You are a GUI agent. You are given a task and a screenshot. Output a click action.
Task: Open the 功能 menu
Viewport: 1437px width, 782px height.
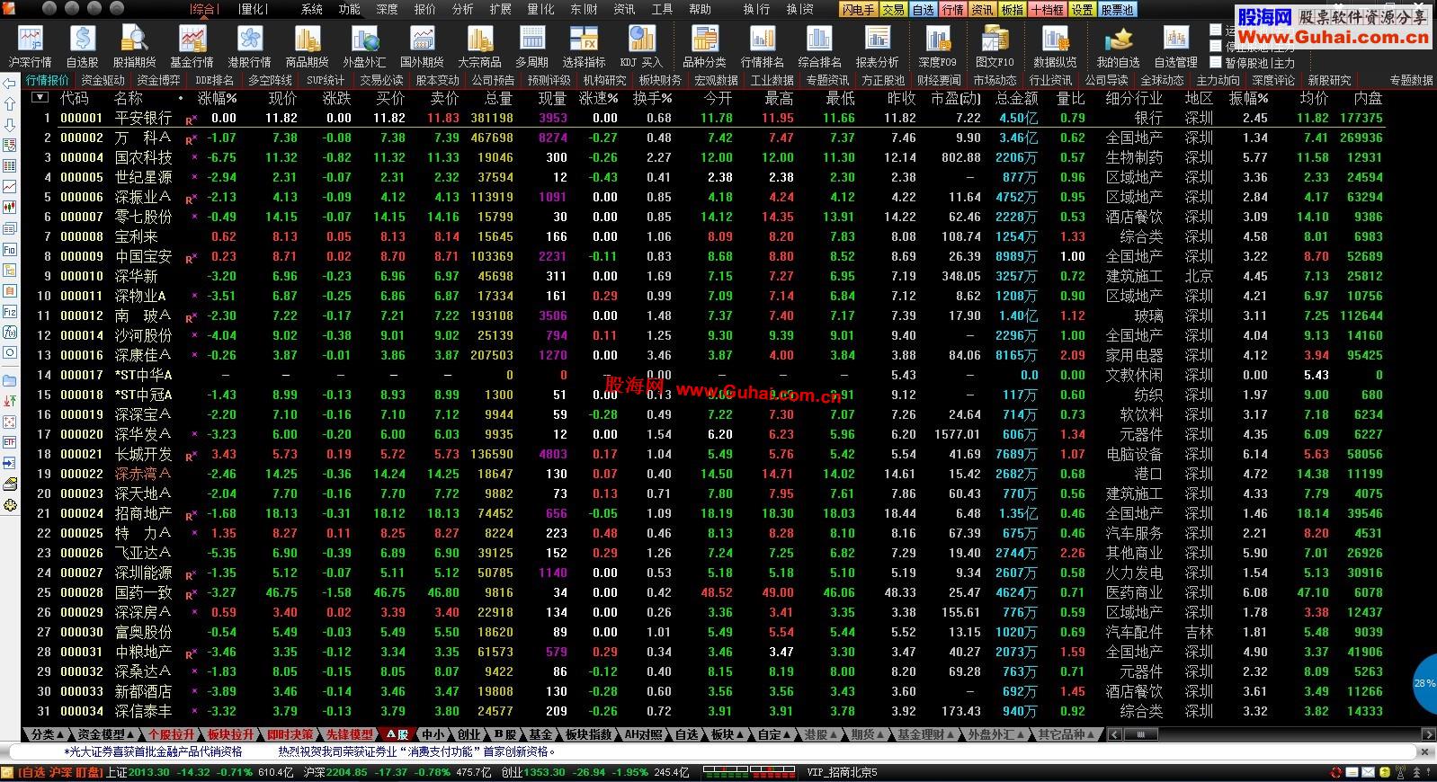click(x=350, y=9)
